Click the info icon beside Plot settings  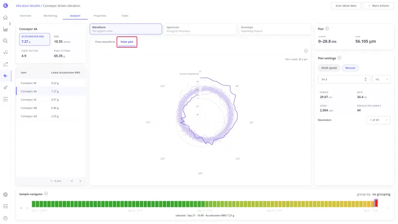pyautogui.click(x=339, y=58)
